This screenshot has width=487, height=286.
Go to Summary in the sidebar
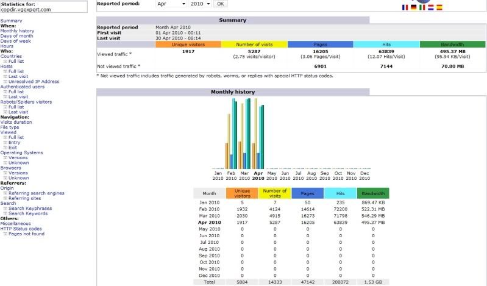(11, 21)
